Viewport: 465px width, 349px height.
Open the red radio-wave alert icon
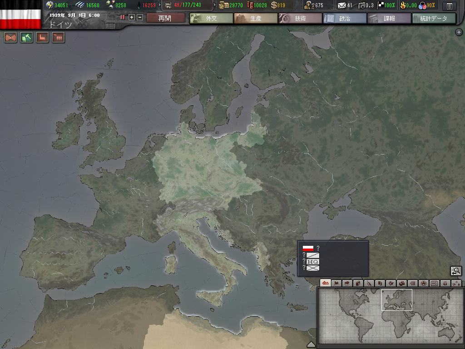point(11,38)
